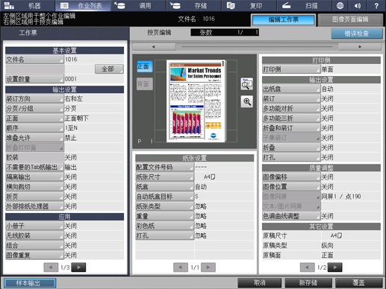Click the 张数 sheet count field
The height and width of the screenshot is (289, 386).
[225, 32]
